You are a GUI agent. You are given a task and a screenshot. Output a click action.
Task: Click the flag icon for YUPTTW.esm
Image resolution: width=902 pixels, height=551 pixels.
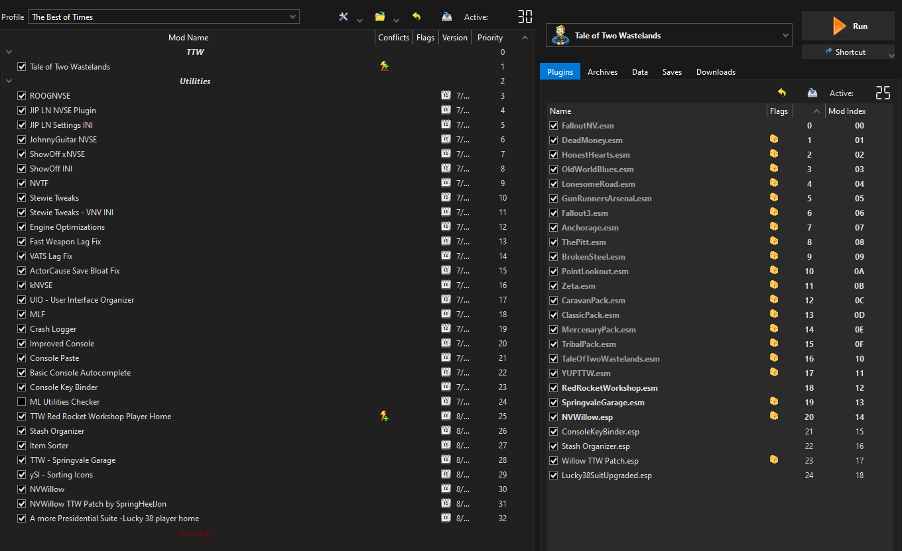pos(773,372)
